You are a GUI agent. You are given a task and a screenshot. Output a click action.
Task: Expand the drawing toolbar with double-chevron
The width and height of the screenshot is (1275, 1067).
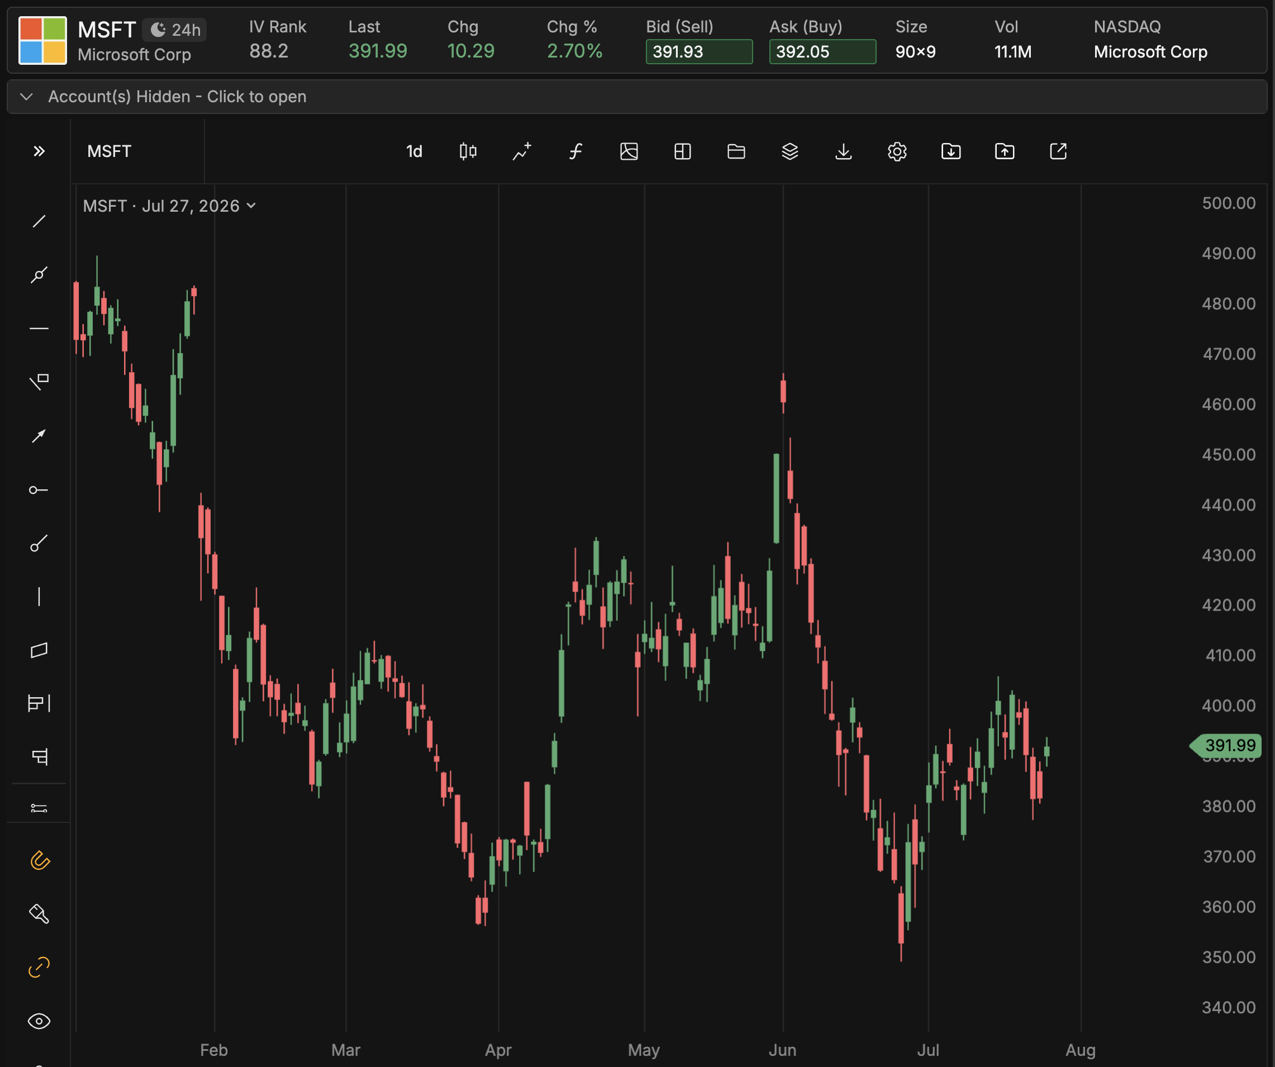tap(39, 151)
